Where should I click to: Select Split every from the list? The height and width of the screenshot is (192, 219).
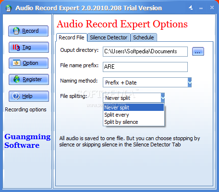pos(134,115)
